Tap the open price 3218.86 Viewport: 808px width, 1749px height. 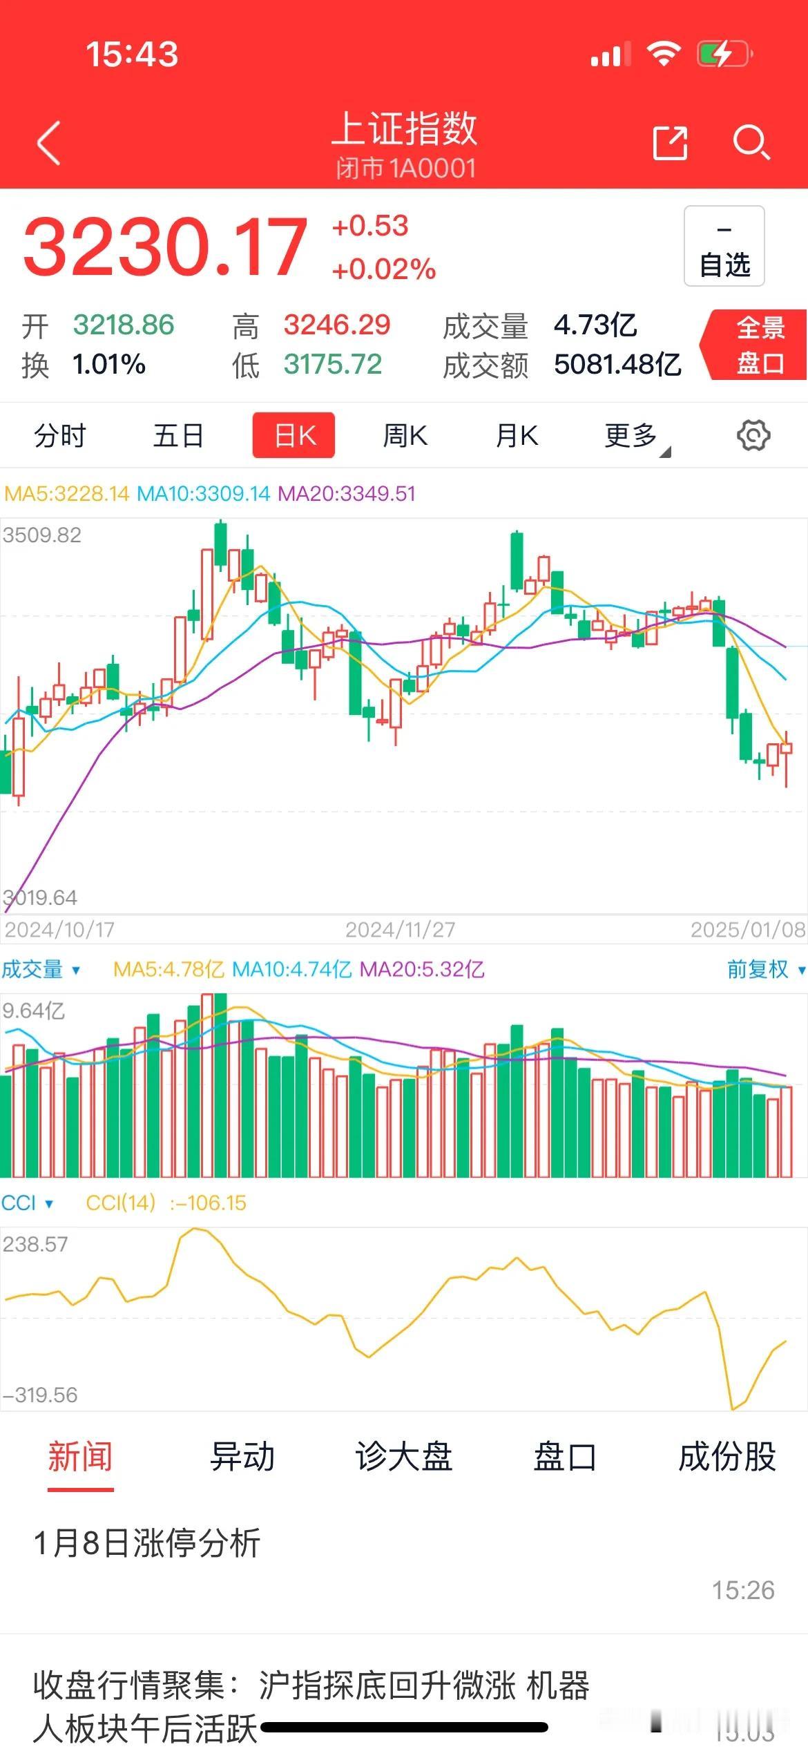tap(124, 325)
